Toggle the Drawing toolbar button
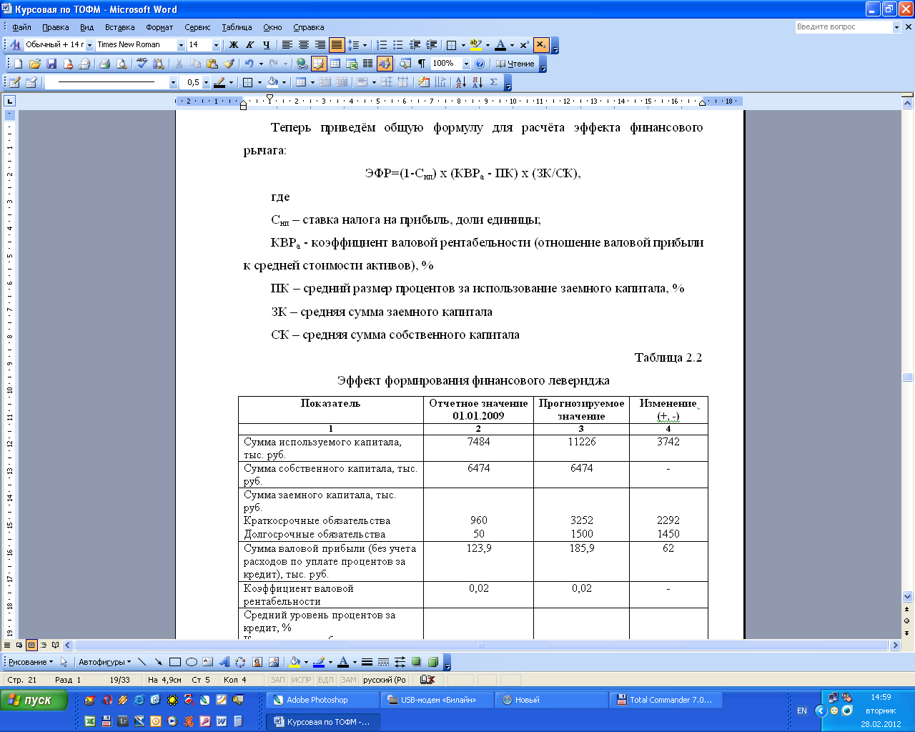 point(385,64)
